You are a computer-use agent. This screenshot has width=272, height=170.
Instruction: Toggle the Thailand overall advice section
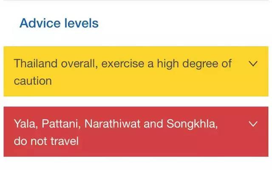point(136,72)
